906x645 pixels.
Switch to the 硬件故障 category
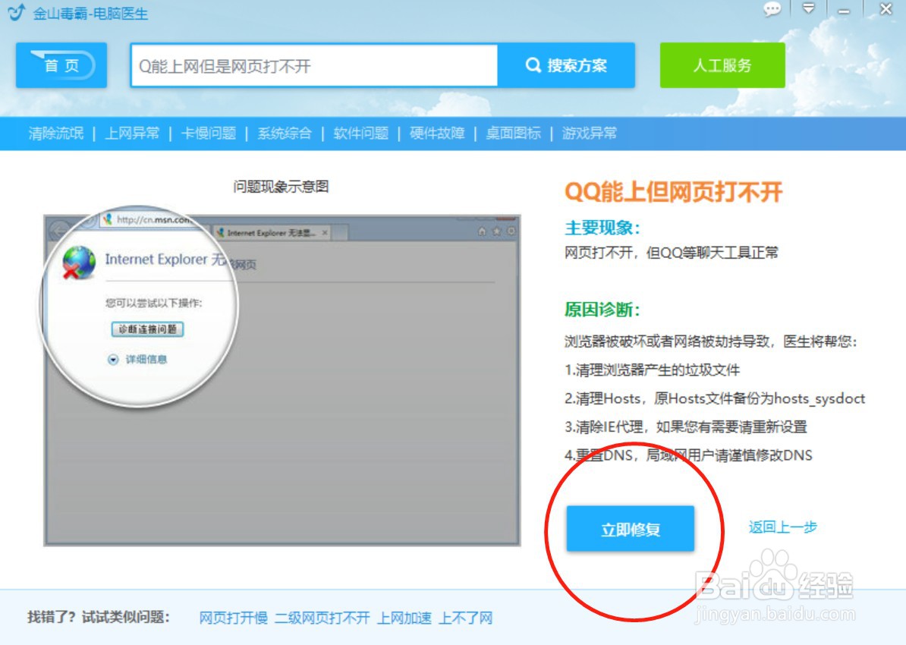pos(436,133)
